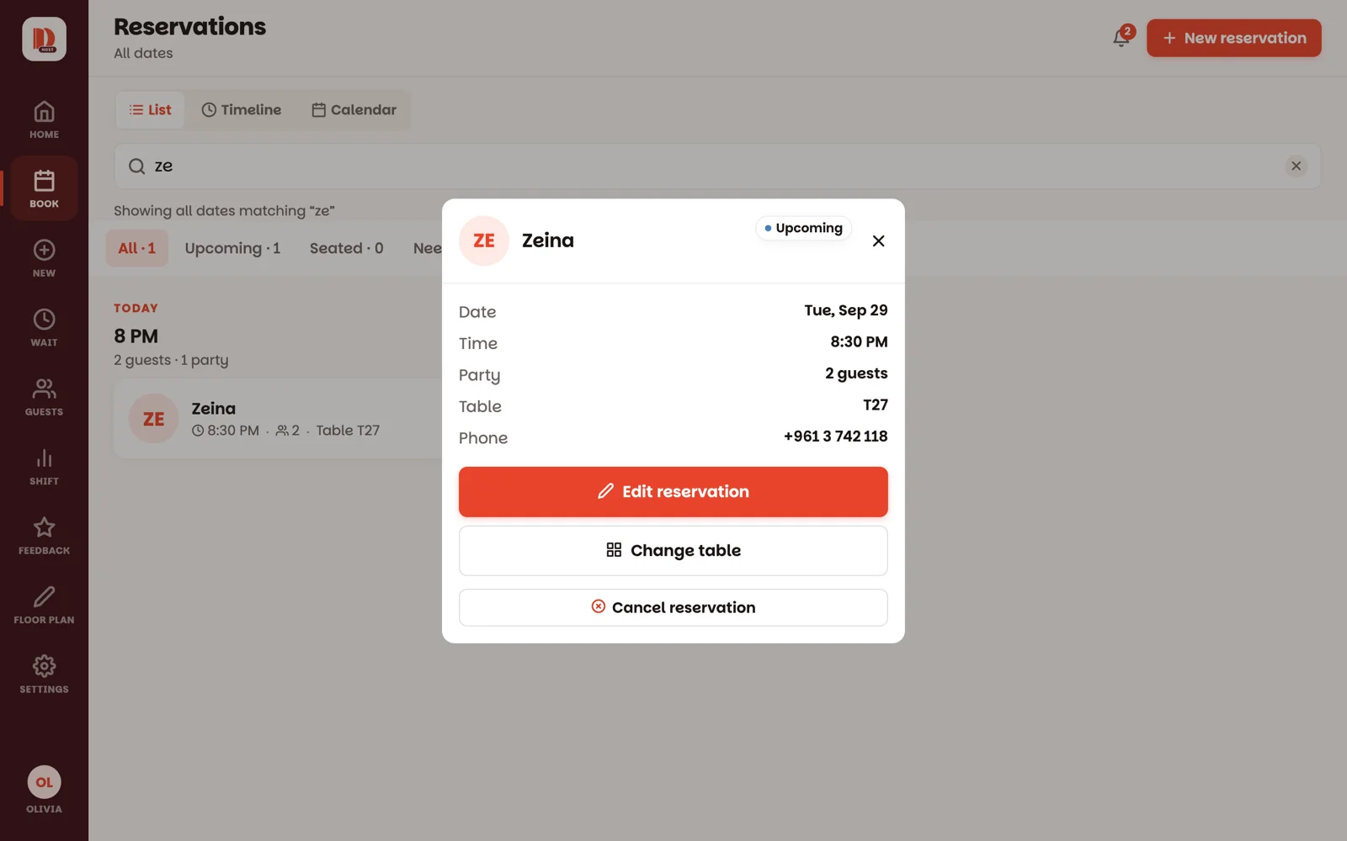1347x841 pixels.
Task: Switch to the Calendar view tab
Action: 354,110
